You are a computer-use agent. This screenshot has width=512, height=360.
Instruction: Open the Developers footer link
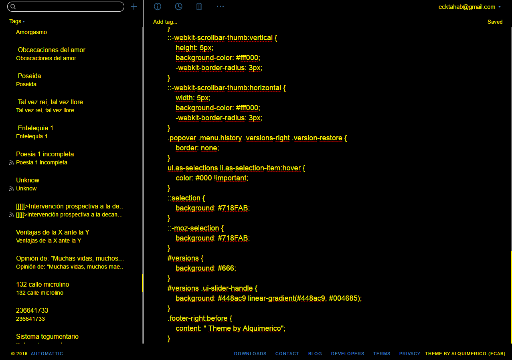click(x=348, y=354)
